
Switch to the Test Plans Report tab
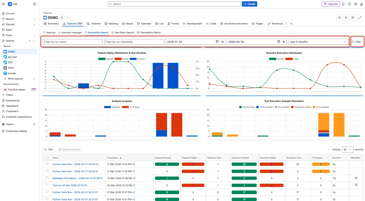point(123,33)
